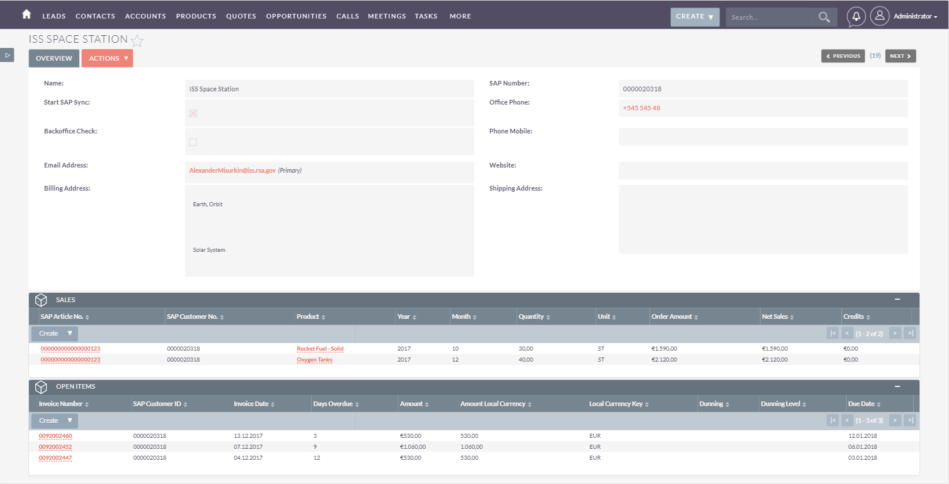Go to next page in Sales pagination

[x=895, y=333]
